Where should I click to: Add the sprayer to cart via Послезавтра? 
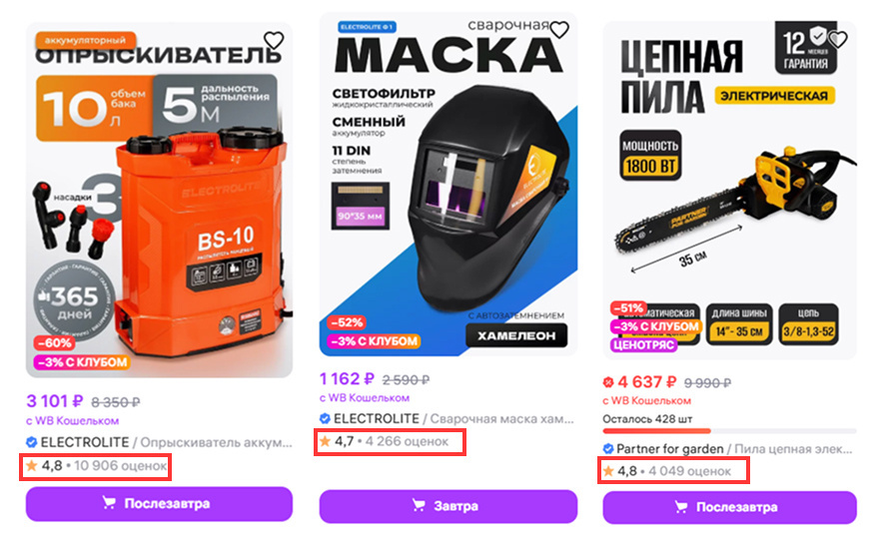[x=159, y=504]
